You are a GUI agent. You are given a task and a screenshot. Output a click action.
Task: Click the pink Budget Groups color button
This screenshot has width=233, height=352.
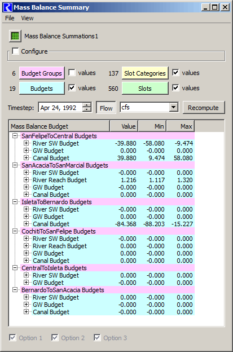click(42, 73)
